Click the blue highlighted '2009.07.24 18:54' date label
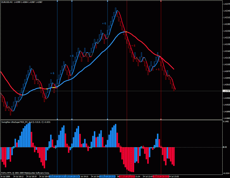This screenshot has width=230, height=178. [x=57, y=177]
